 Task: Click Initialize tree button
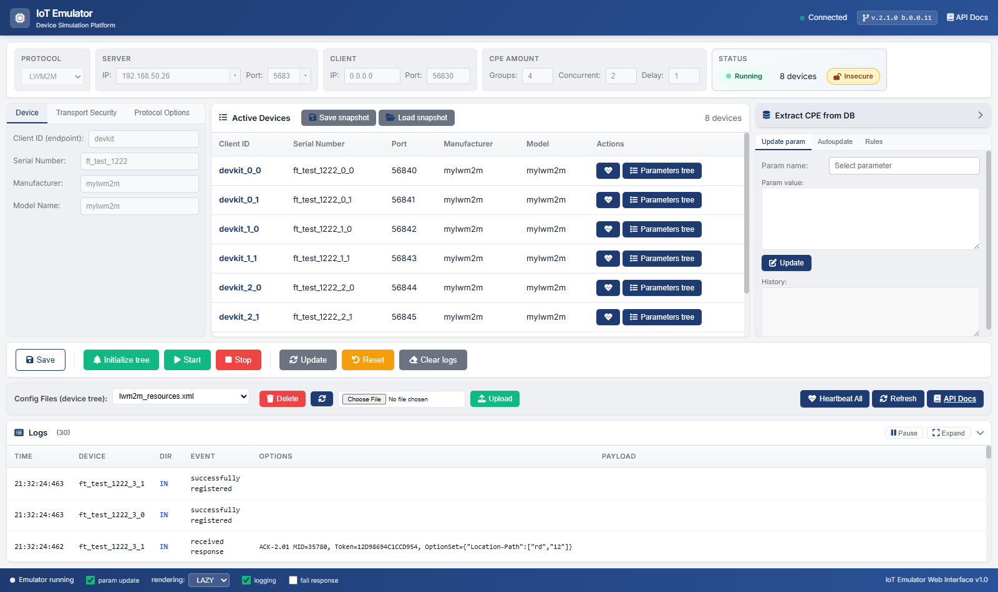tap(121, 360)
